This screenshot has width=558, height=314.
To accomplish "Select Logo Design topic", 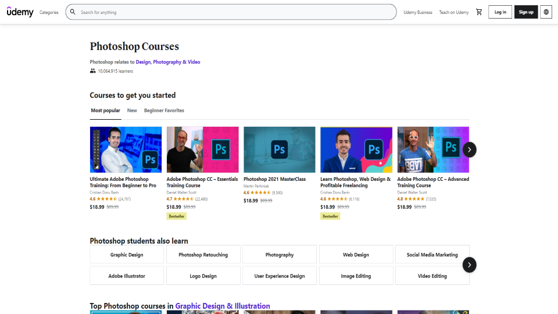I will click(203, 276).
